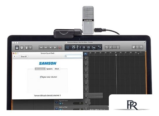
Task: Adjust the first track's pan knob
Action: 86,58
